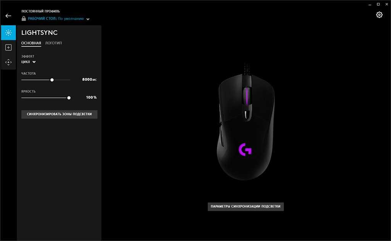The image size is (391, 241).
Task: Open the Assignments plus-square sidebar icon
Action: [x=8, y=48]
